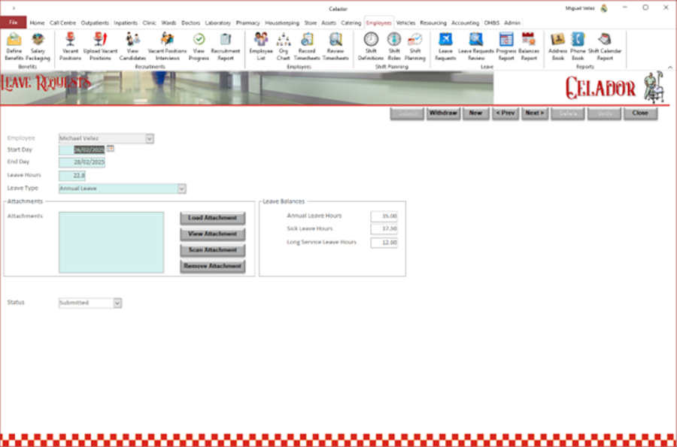Screen dimensions: 677x447
Task: Switch to the Pharmacy tab
Action: [x=247, y=23]
